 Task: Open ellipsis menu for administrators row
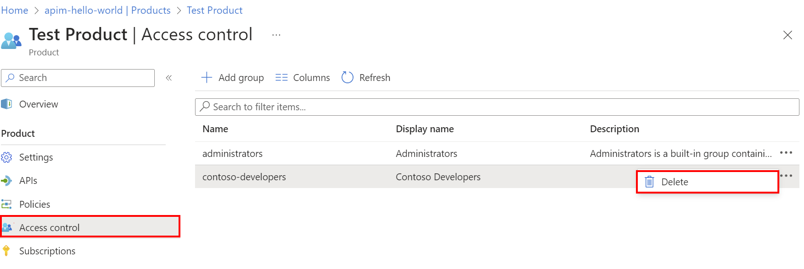(x=786, y=153)
